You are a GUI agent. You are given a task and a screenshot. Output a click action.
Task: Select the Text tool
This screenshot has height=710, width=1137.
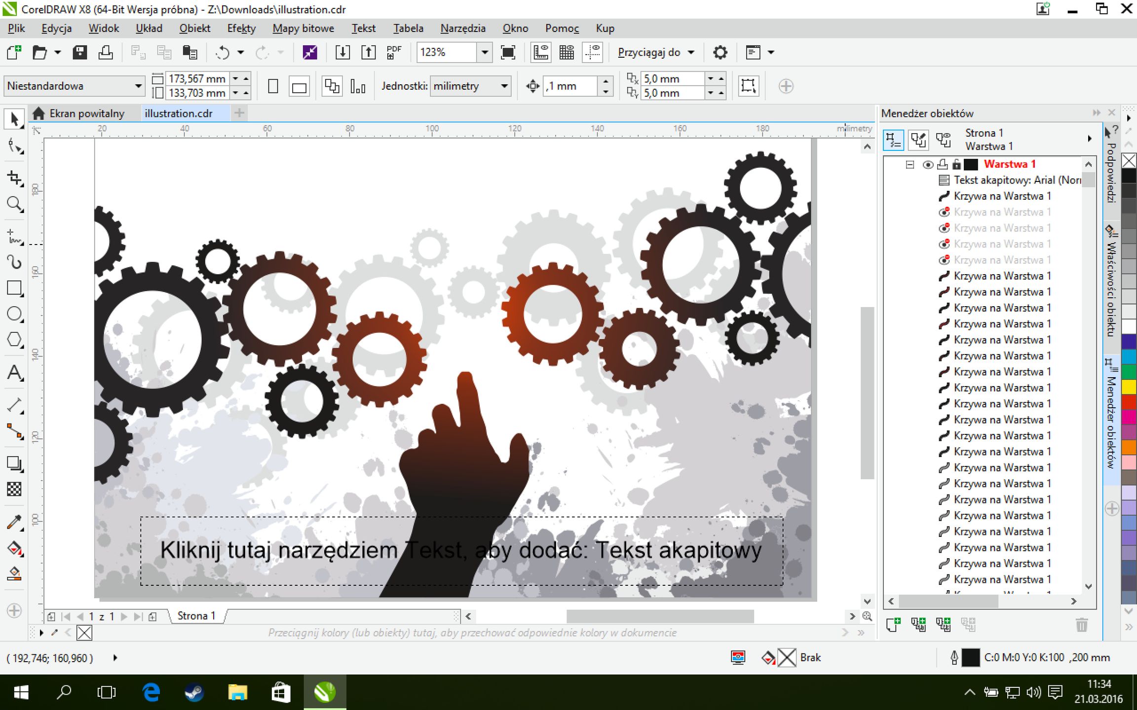(x=14, y=373)
